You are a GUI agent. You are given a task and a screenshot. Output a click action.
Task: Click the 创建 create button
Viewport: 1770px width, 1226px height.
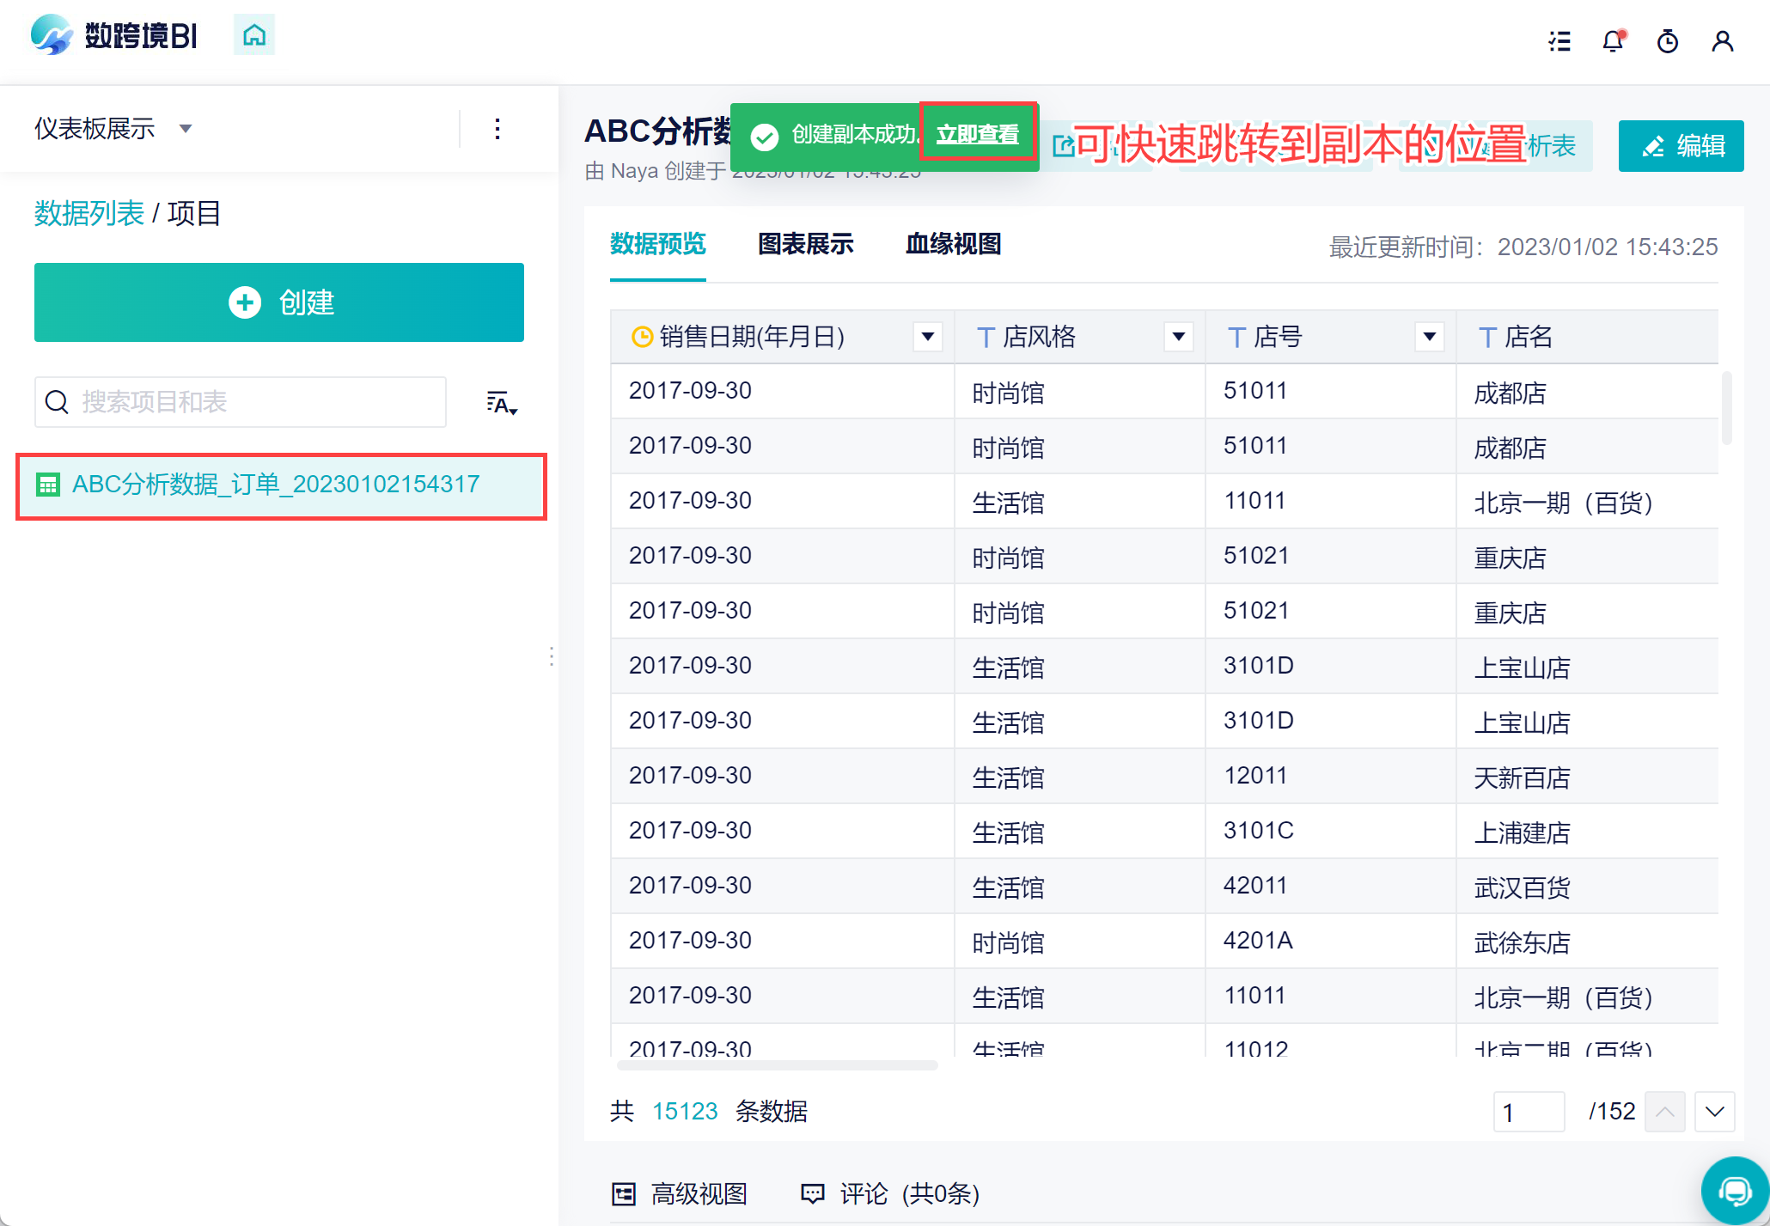(x=279, y=302)
